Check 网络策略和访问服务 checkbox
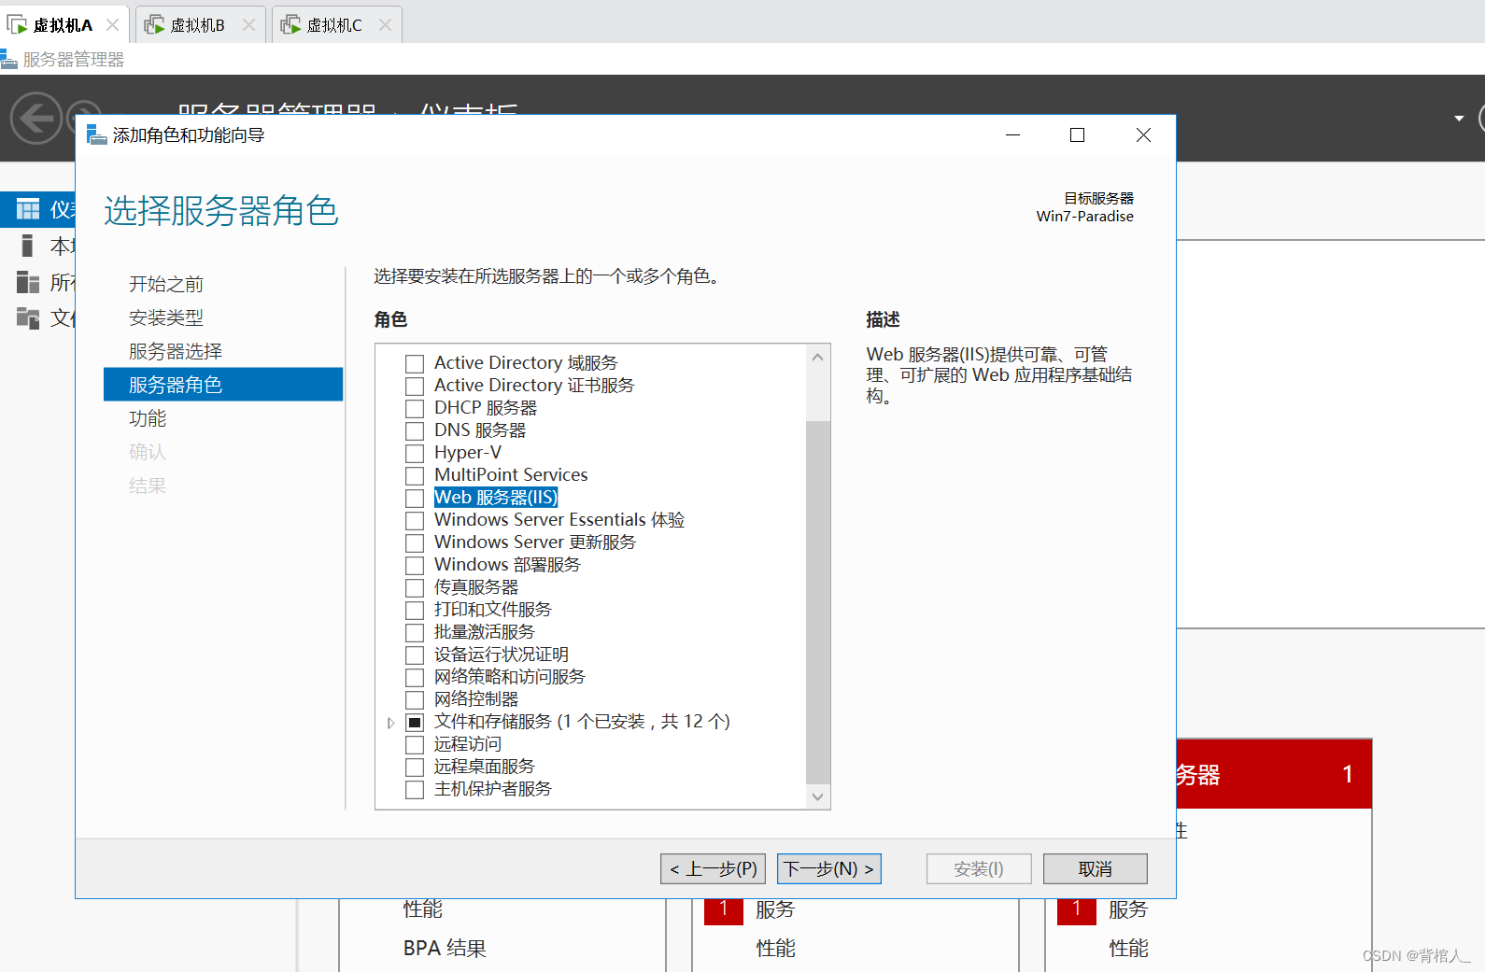 (415, 677)
